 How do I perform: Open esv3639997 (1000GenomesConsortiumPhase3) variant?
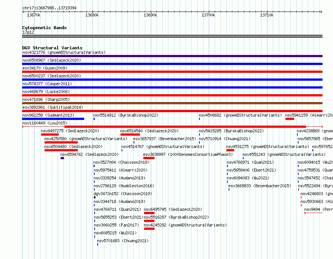click(188, 154)
